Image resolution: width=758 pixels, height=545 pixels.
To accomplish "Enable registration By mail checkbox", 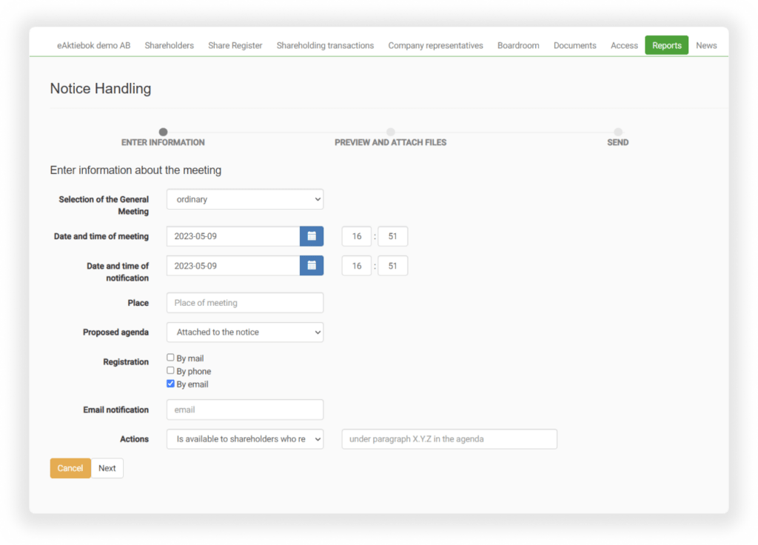I will point(170,358).
